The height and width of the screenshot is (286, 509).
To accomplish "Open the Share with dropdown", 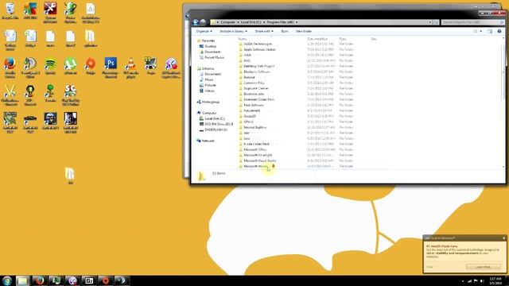I will (264, 31).
